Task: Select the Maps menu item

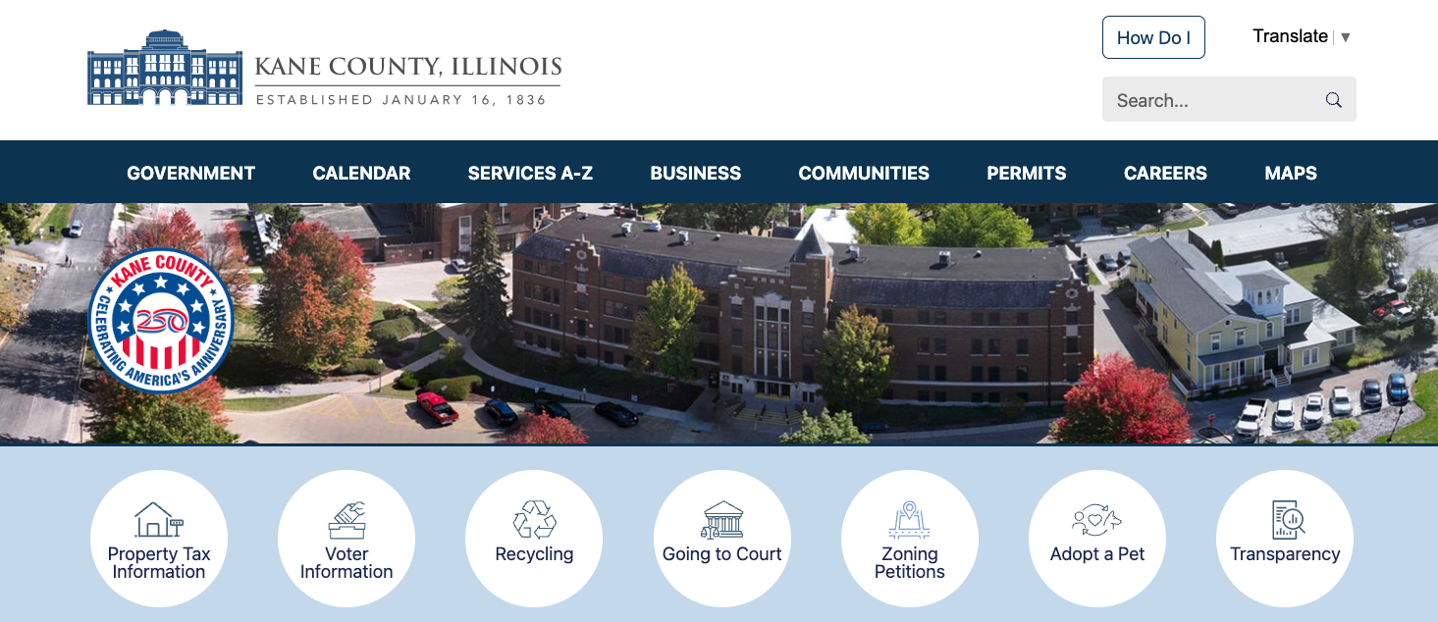Action: point(1291,173)
